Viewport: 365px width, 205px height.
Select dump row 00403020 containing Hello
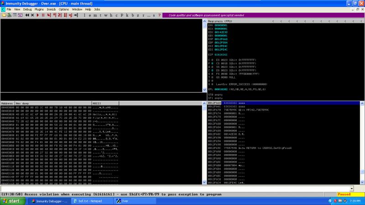[x=60, y=114]
